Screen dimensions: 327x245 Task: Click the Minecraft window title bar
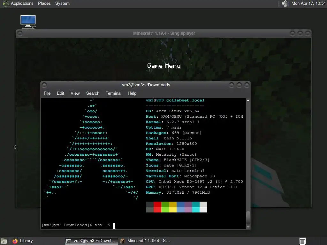[164, 33]
